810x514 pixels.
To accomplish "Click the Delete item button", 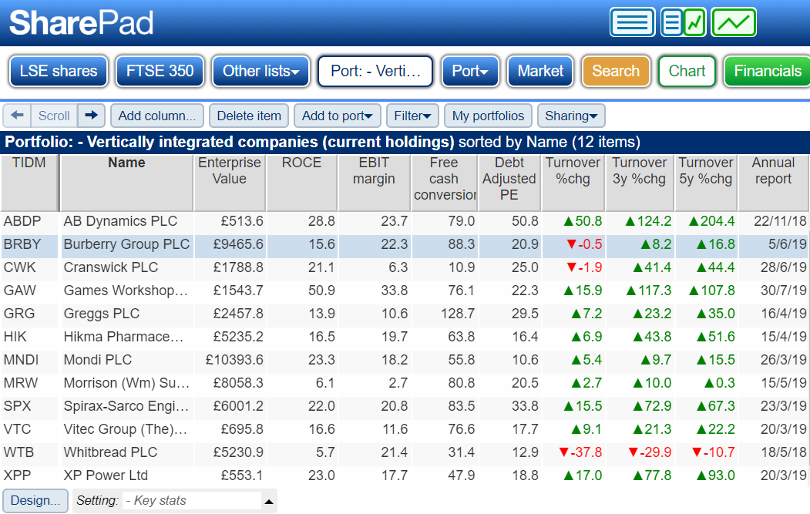I will point(249,116).
